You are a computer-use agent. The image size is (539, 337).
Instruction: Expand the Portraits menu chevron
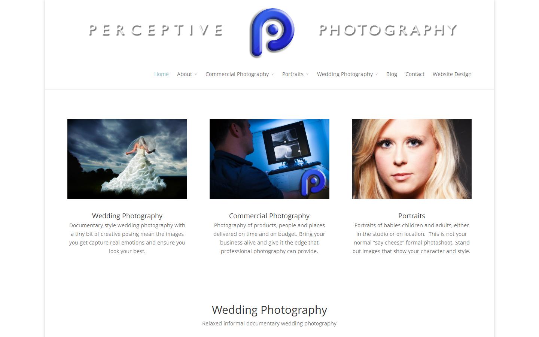307,75
